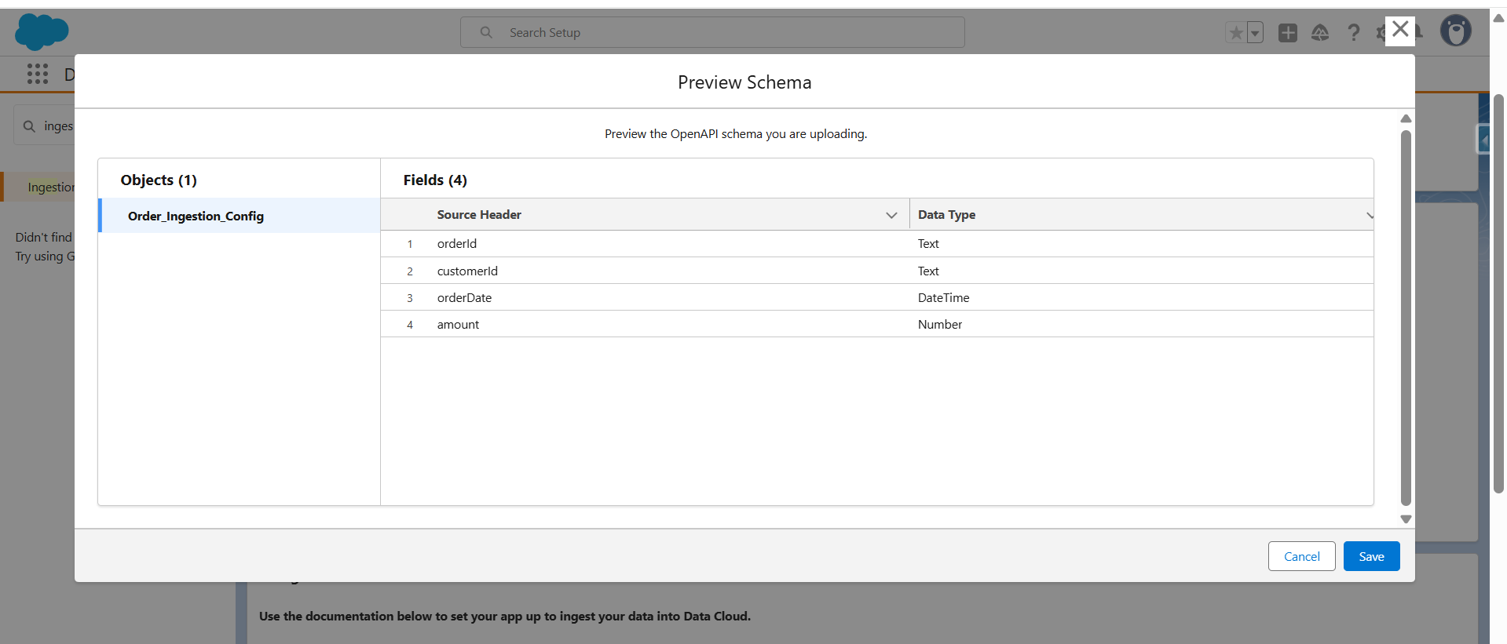Click the Help question mark icon
The image size is (1507, 644).
(x=1353, y=33)
